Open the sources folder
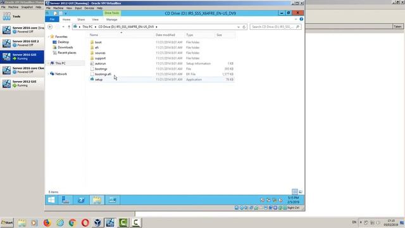 [100, 53]
